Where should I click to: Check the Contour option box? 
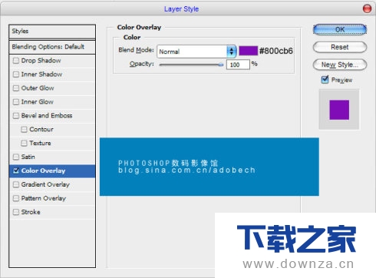tap(24, 130)
